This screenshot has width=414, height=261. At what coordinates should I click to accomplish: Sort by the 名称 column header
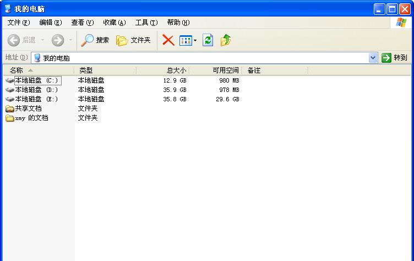click(x=39, y=70)
